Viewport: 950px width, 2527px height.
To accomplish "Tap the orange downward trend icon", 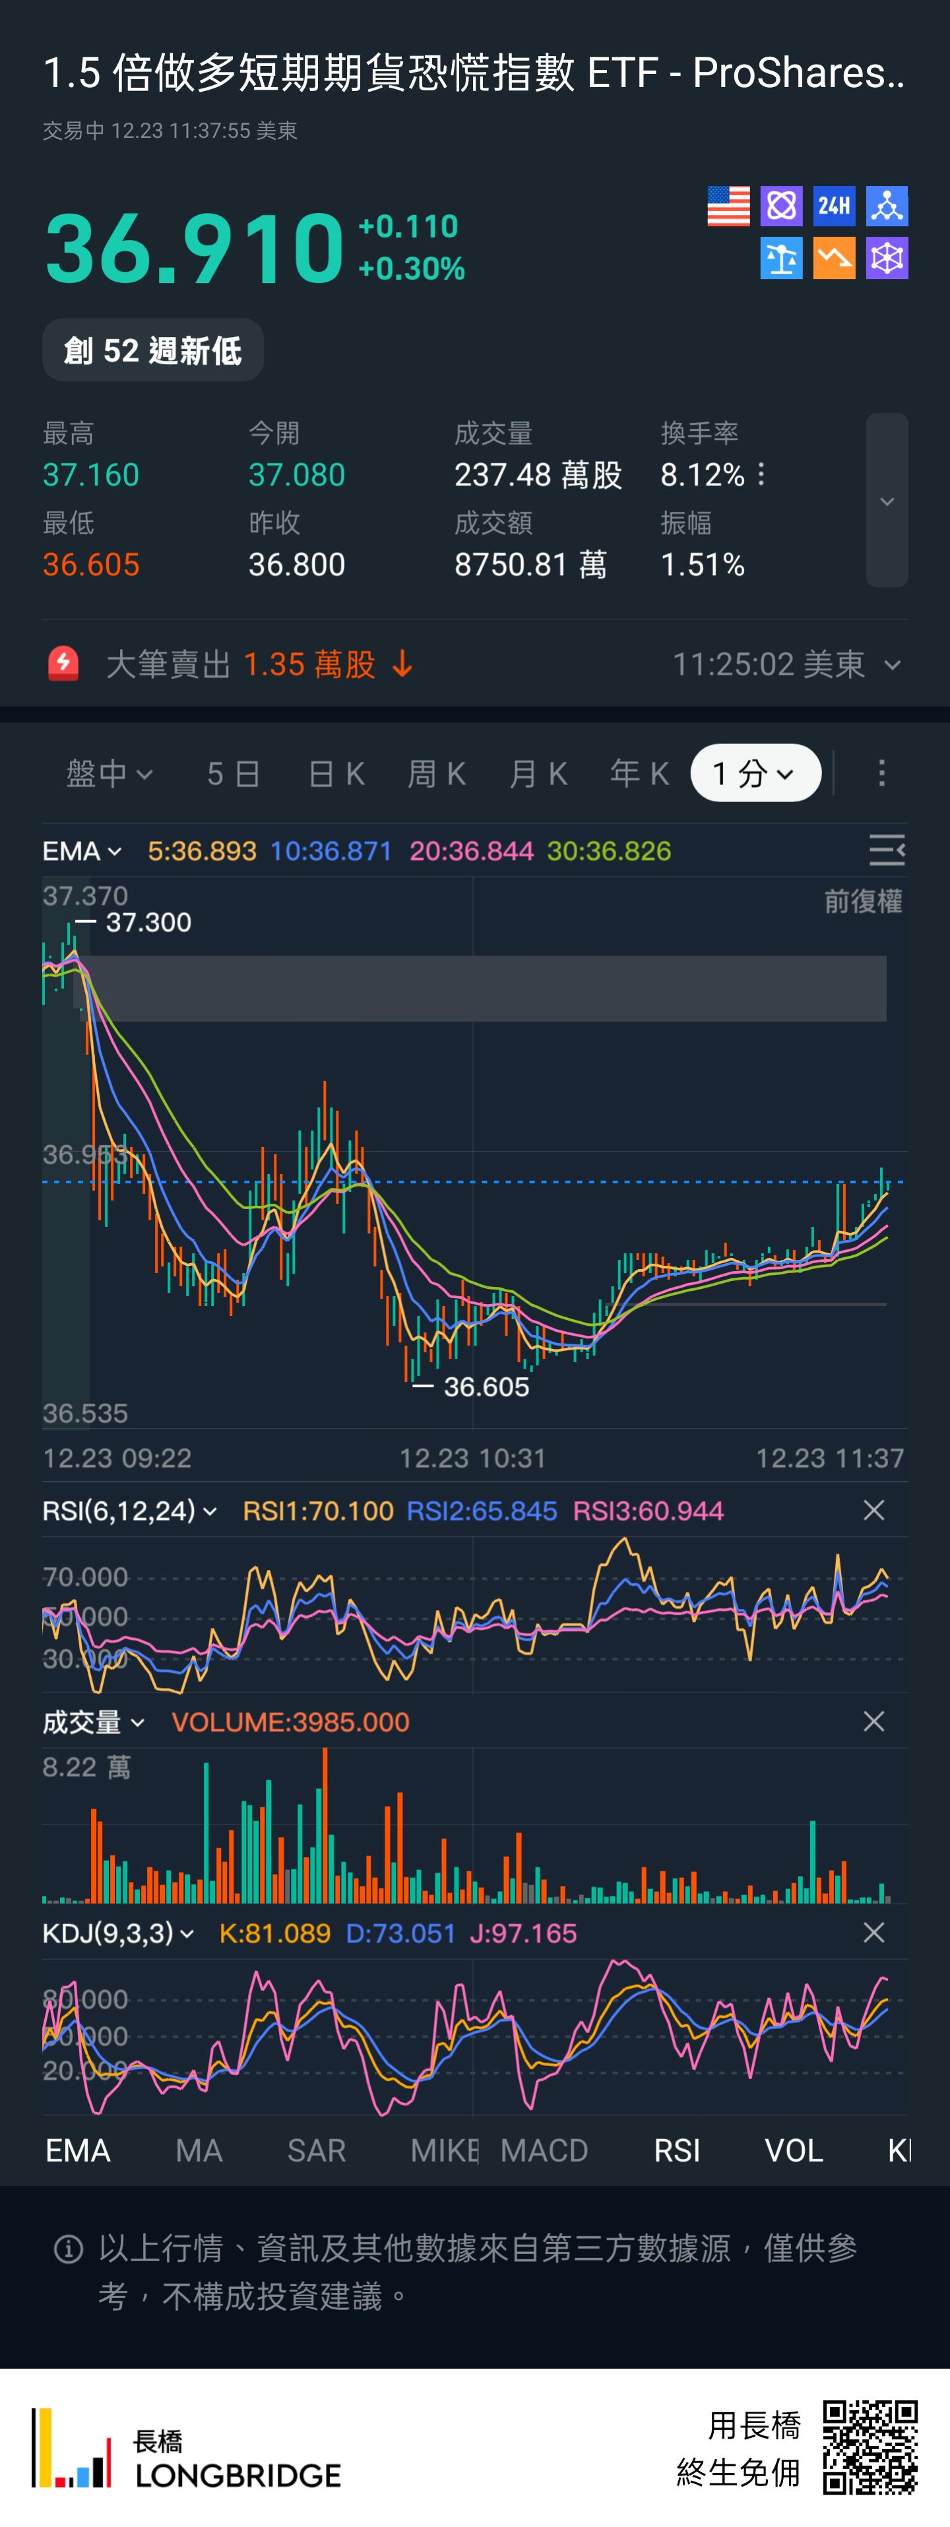I will 834,258.
